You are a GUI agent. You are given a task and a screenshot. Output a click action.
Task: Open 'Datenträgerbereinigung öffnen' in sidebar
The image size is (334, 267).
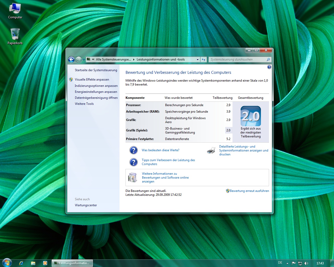click(96, 98)
